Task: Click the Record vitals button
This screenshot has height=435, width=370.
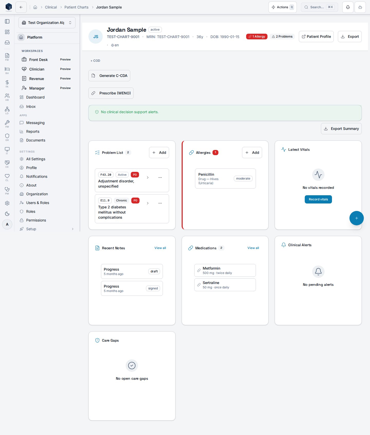Action: pyautogui.click(x=318, y=199)
